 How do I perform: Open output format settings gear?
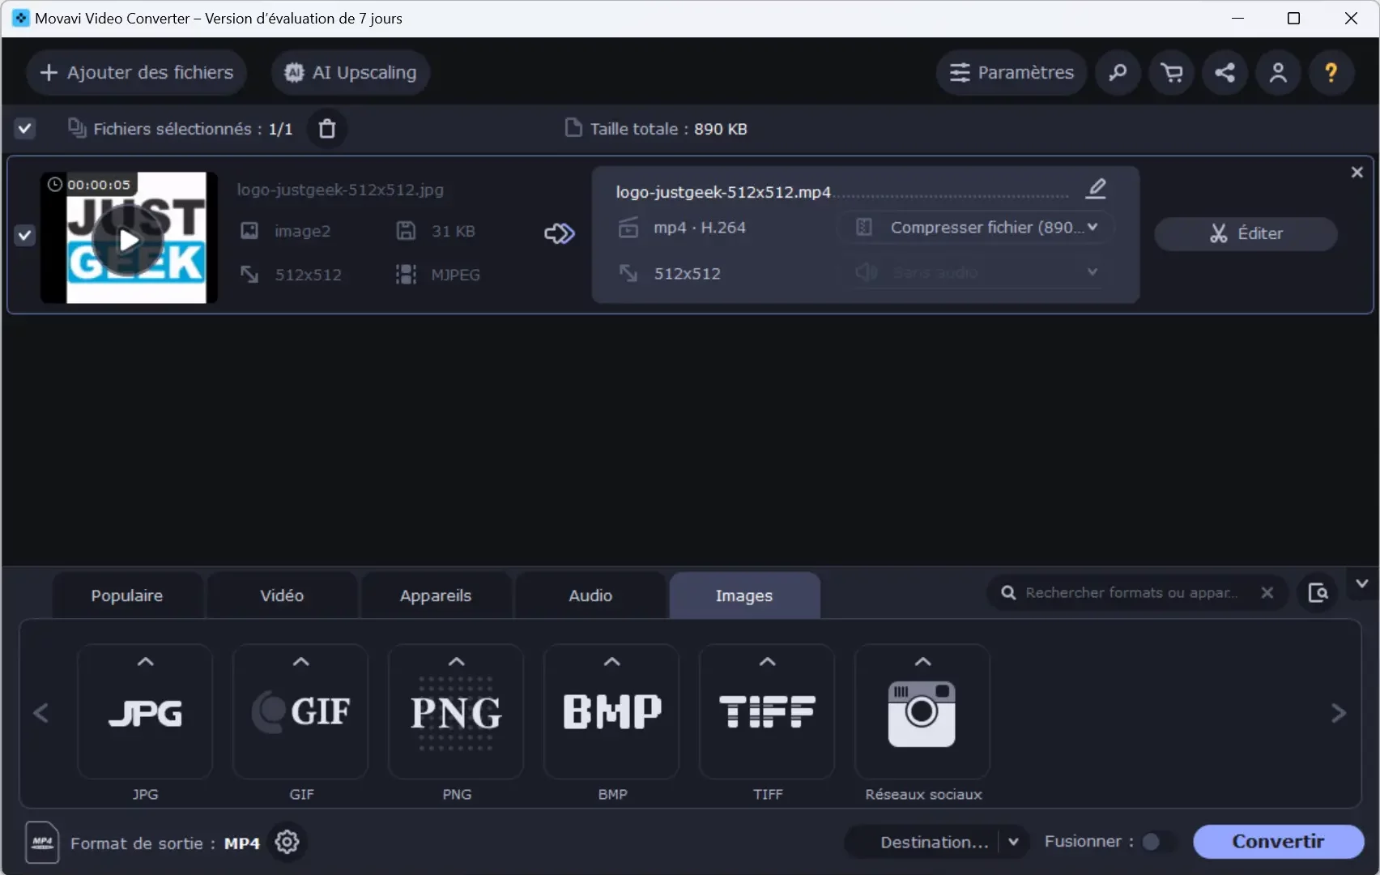[x=287, y=842]
